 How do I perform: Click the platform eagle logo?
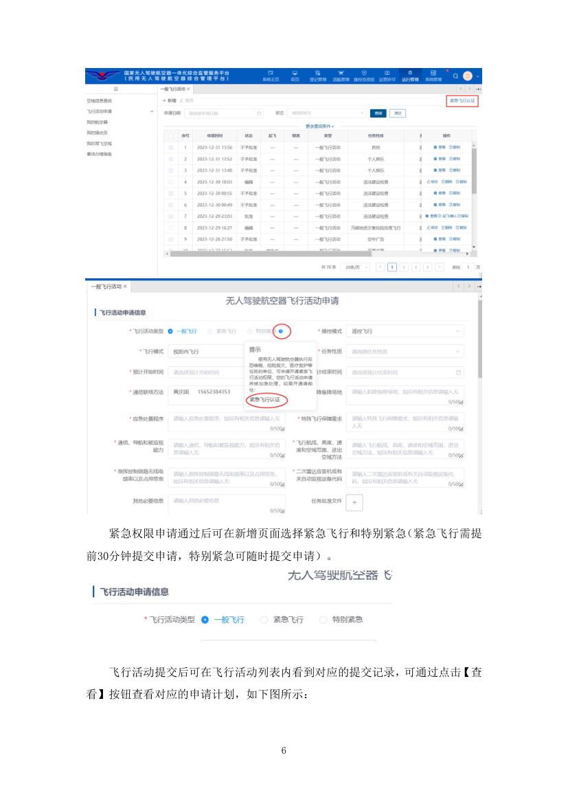point(102,76)
